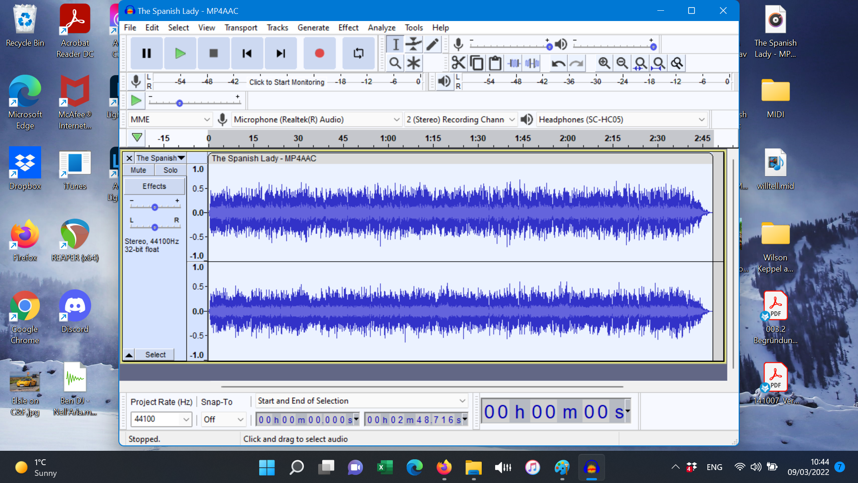Click the Skip to End button

pos(281,53)
